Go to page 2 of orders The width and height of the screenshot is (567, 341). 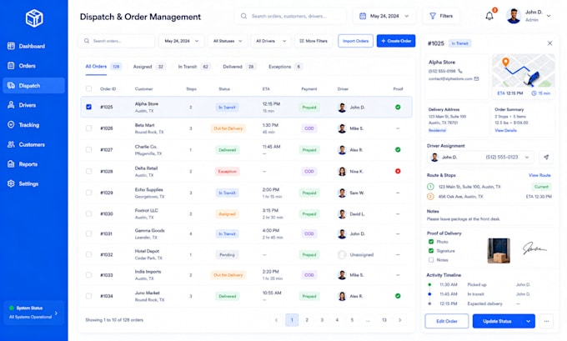click(307, 319)
